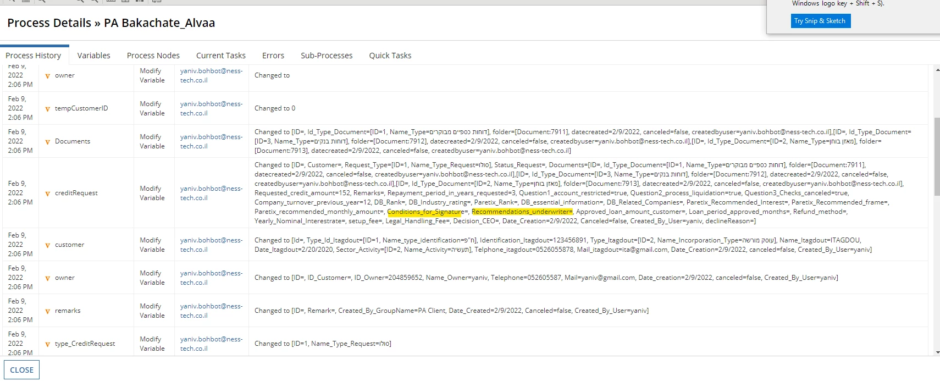The height and width of the screenshot is (381, 940).
Task: Click highlighted Recommendations_underwriter text
Action: 522,212
